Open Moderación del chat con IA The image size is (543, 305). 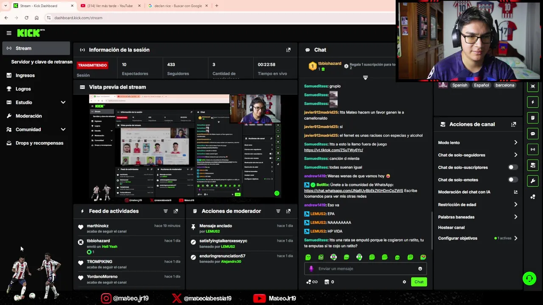pos(478,192)
